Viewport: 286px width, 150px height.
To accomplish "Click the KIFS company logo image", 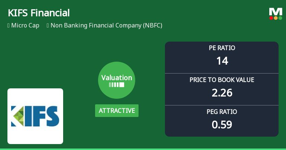I will tap(35, 116).
